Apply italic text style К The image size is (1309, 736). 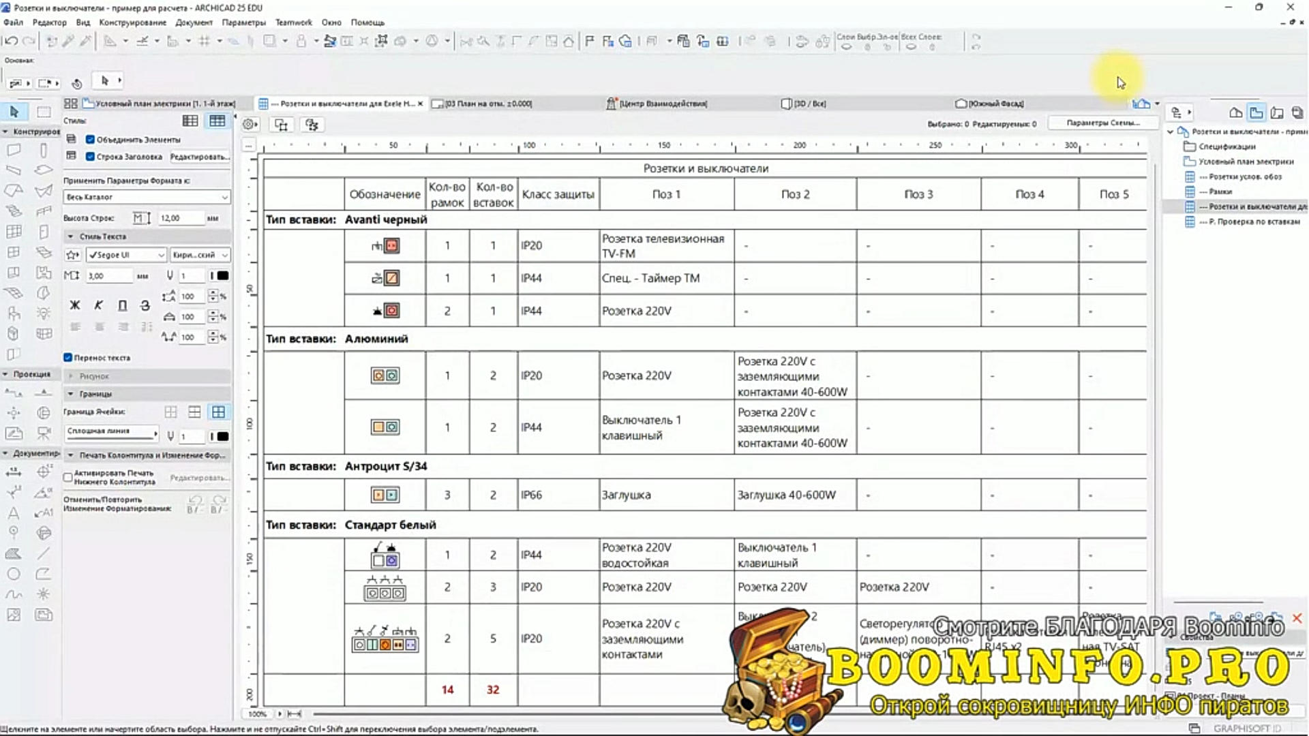pos(99,305)
